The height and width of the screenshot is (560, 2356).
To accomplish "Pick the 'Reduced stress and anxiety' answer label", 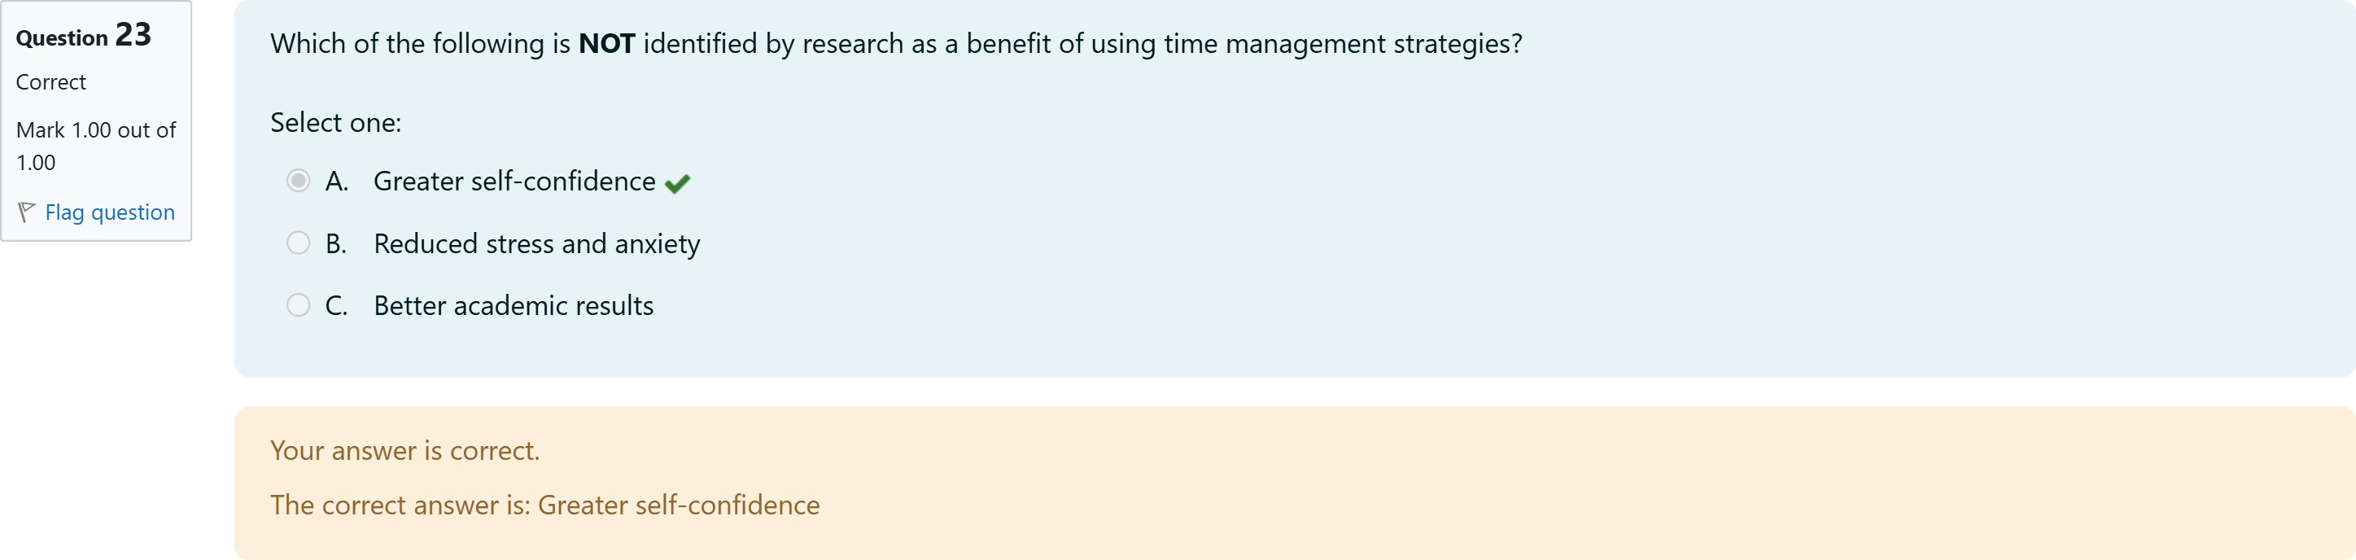I will [537, 243].
